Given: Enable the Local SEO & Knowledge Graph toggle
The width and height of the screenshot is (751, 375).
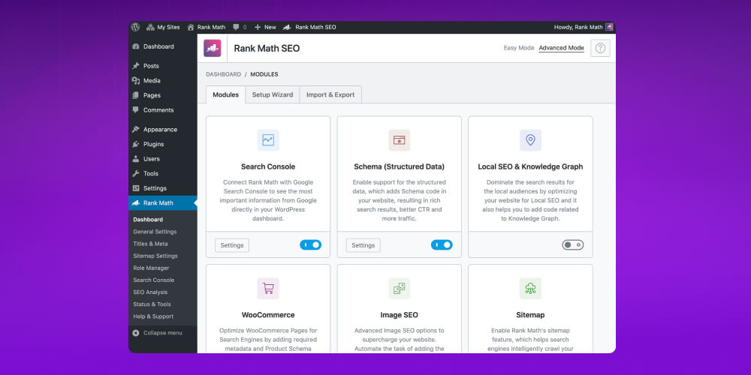Looking at the screenshot, I should [572, 245].
